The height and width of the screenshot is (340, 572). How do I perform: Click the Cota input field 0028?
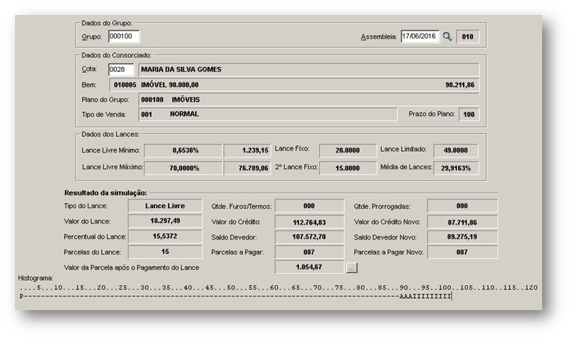click(x=121, y=69)
